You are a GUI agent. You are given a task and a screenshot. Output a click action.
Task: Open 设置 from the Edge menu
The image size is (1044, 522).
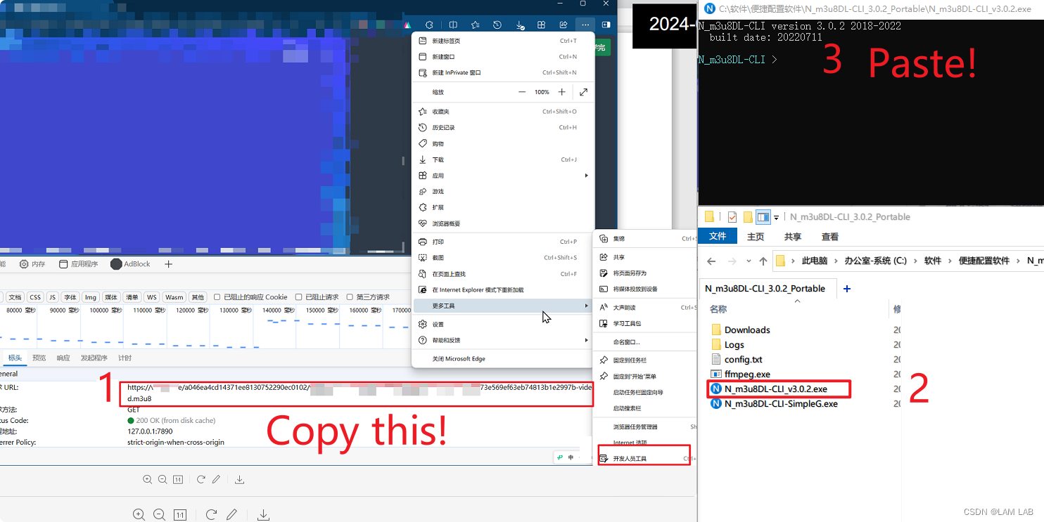coord(503,325)
